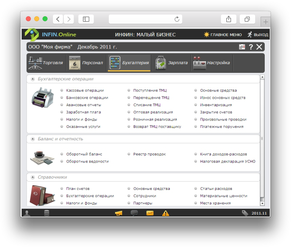Open Поступление ТМЦ
Image resolution: width=291 pixels, height=247 pixels.
click(150, 90)
